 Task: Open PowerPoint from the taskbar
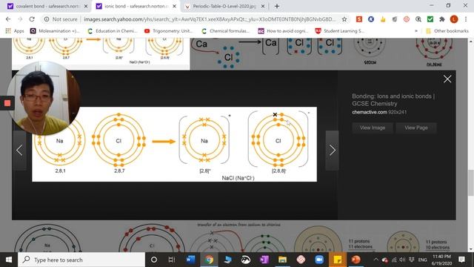point(355,260)
